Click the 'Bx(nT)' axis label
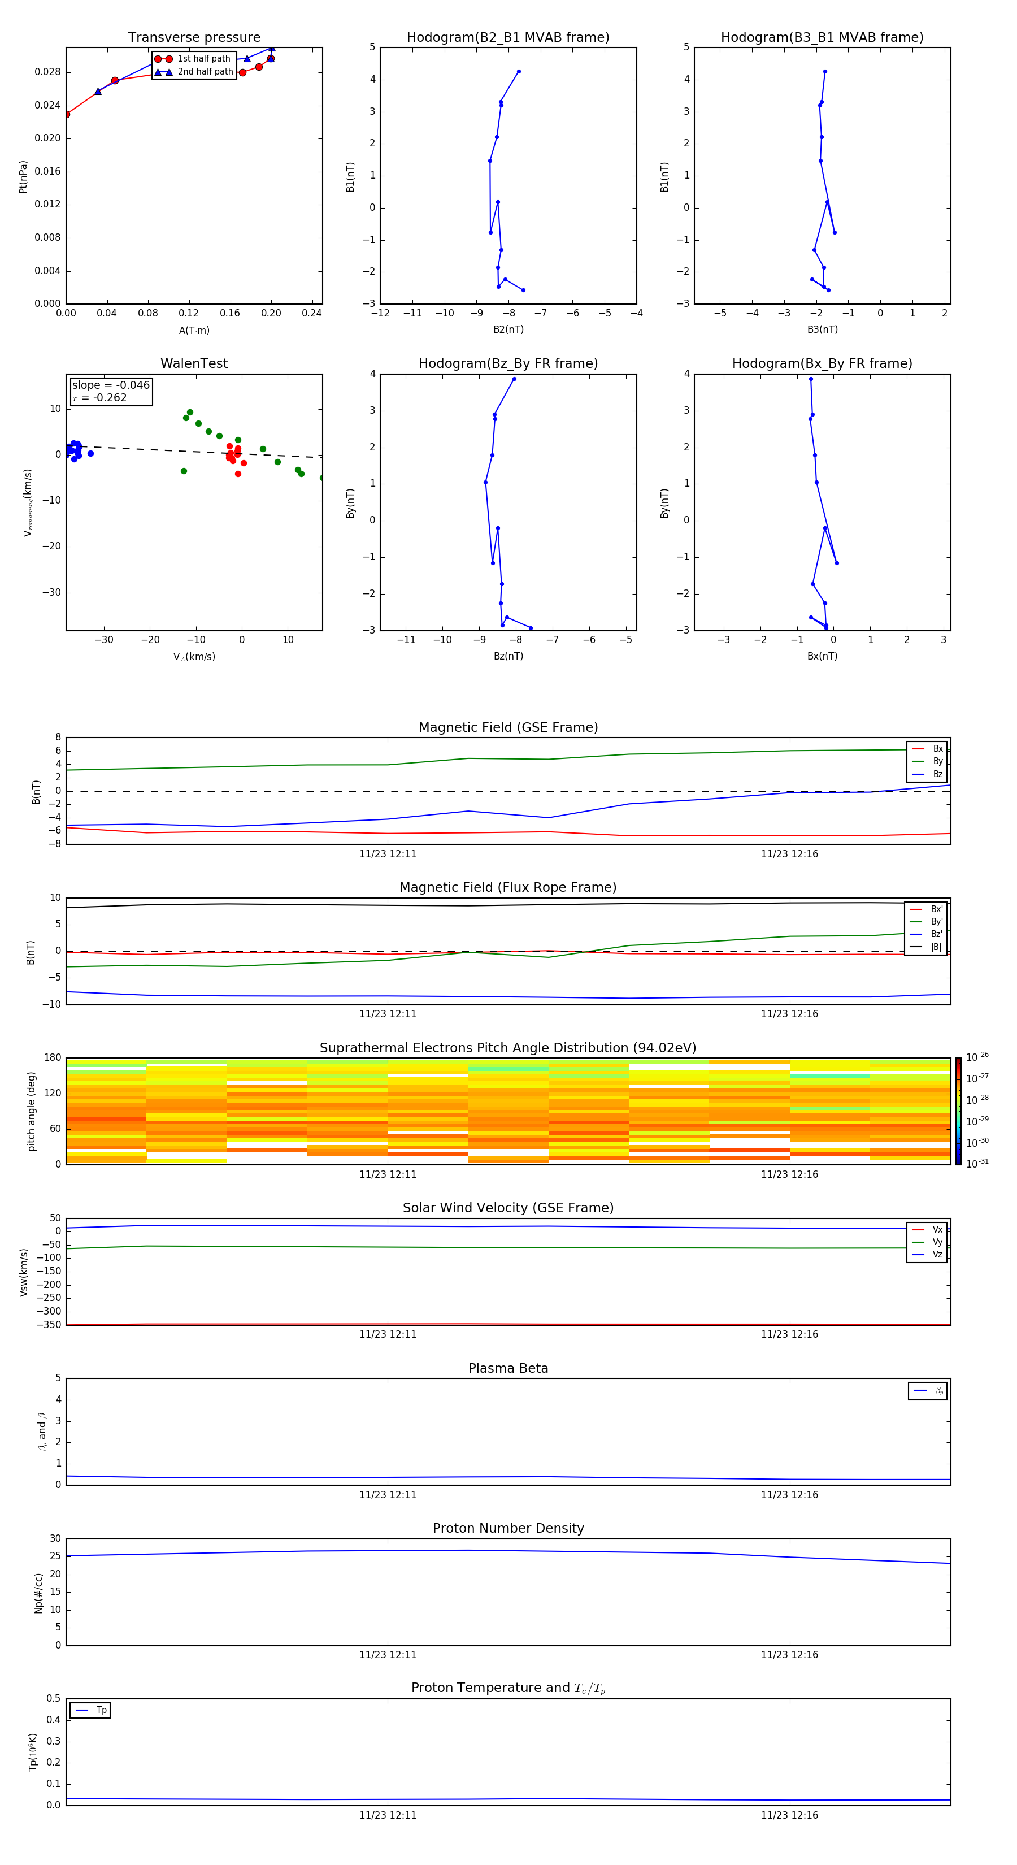This screenshot has width=1017, height=1865. pos(822,656)
